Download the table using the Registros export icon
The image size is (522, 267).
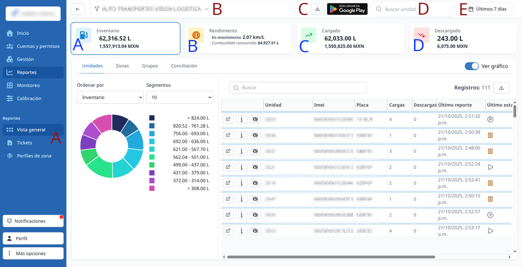tap(501, 88)
